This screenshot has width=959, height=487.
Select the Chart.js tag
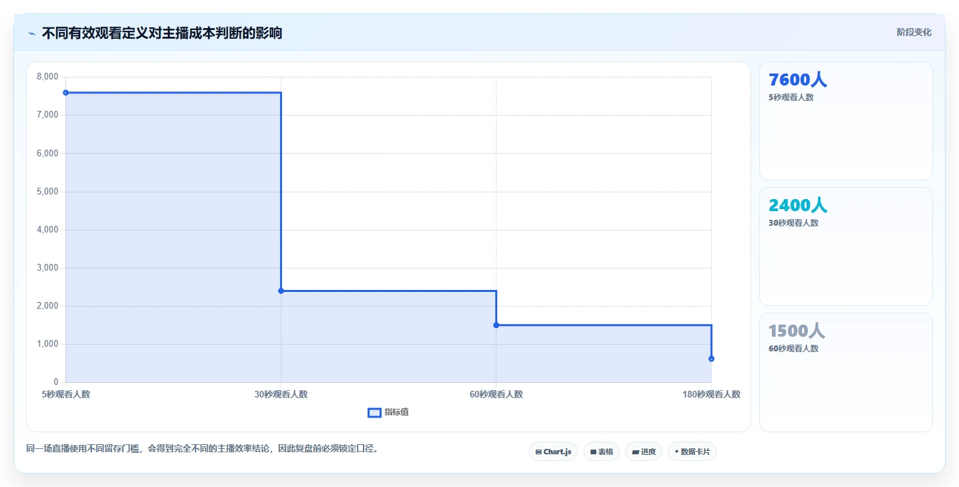553,452
